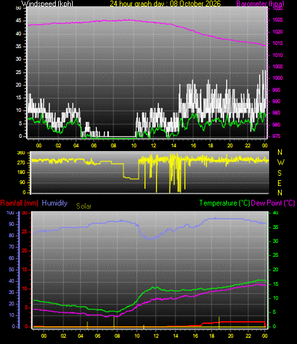Click the 270 wind direction axis value
The width and height of the screenshot is (297, 344).
(21, 163)
